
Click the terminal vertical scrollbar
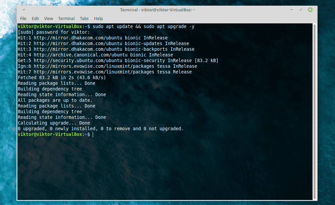click(315, 112)
